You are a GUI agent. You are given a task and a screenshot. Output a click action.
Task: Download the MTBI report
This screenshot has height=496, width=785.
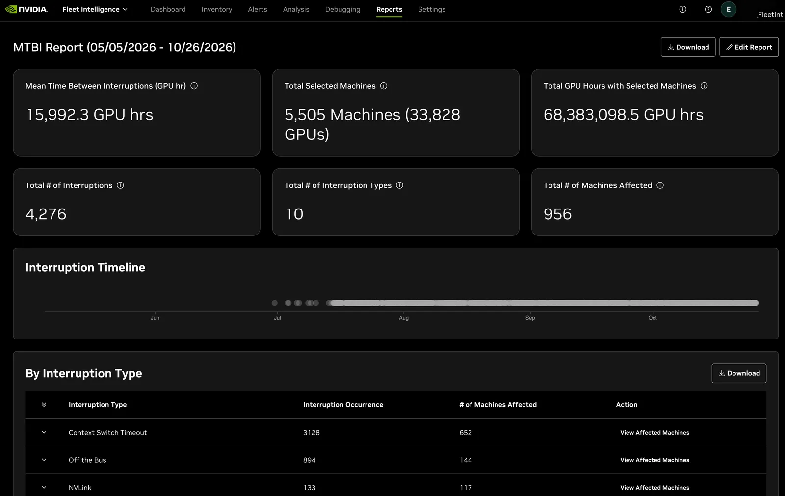click(x=688, y=47)
